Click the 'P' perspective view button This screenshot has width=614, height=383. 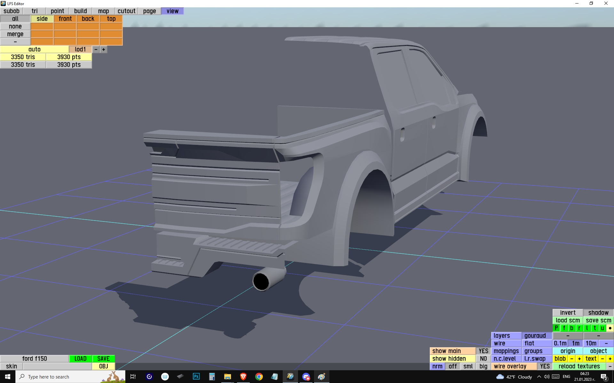click(556, 328)
